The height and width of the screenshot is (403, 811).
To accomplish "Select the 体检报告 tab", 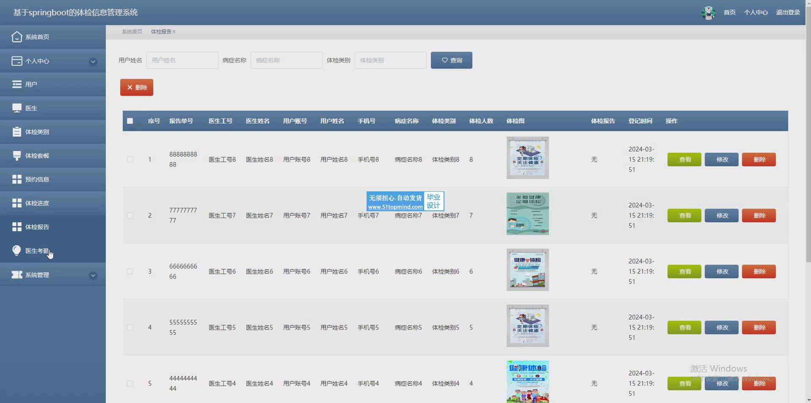I will [x=161, y=32].
